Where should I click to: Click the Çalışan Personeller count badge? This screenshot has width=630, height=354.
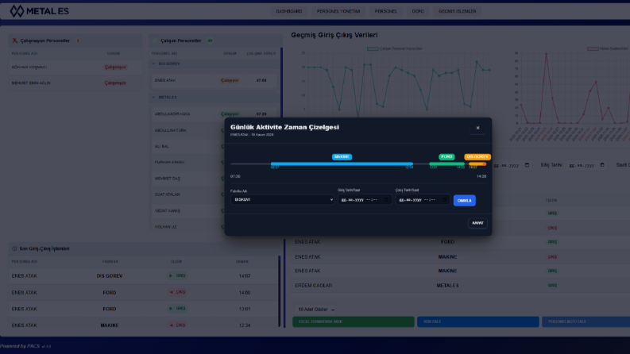tap(210, 40)
